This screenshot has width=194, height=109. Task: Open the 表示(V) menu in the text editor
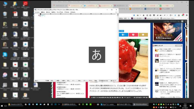[48, 12]
